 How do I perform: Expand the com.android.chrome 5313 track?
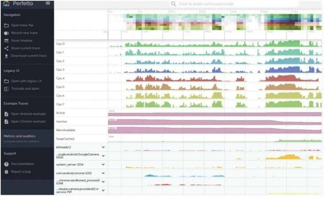point(103,173)
